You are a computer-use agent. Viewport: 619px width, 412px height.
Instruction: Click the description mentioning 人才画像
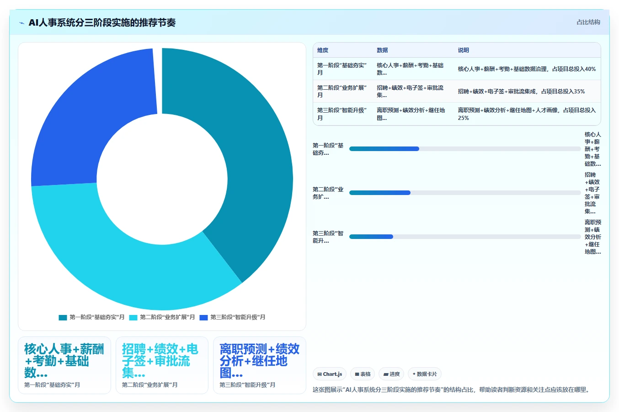[x=527, y=114]
